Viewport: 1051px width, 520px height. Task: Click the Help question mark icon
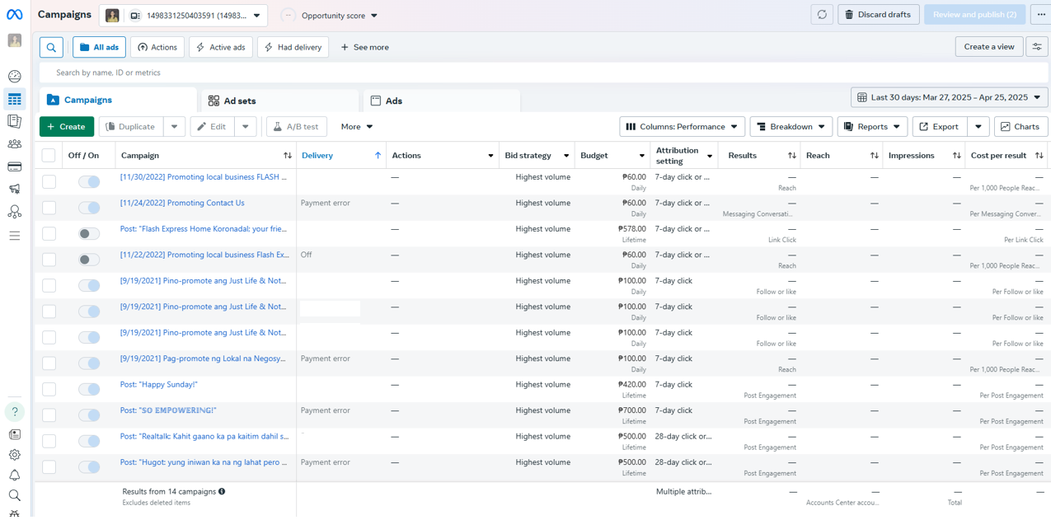pos(14,411)
